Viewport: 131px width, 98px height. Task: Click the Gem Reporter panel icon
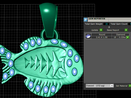pyautogui.click(x=86, y=20)
